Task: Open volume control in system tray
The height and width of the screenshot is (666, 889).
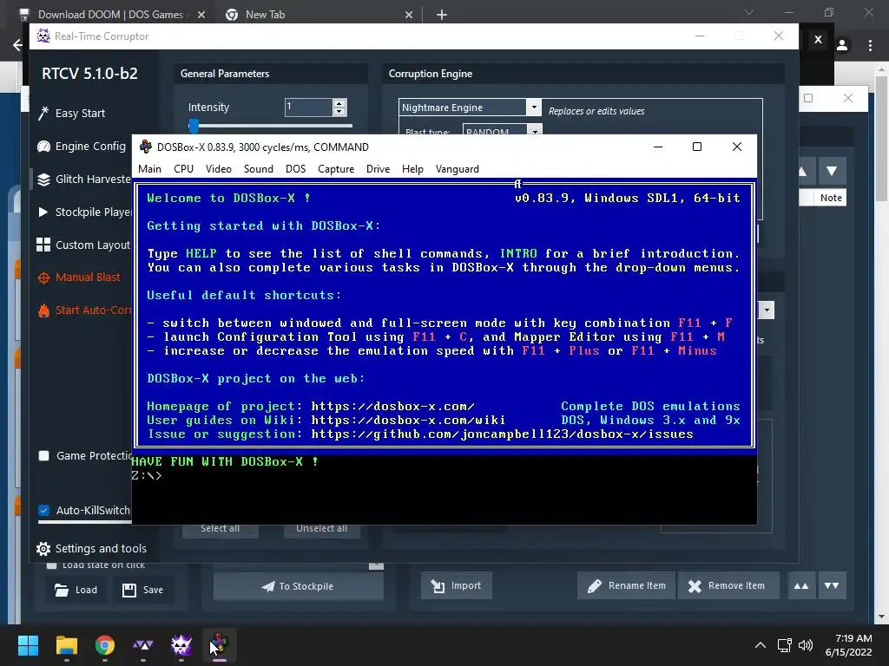Action: (x=805, y=645)
